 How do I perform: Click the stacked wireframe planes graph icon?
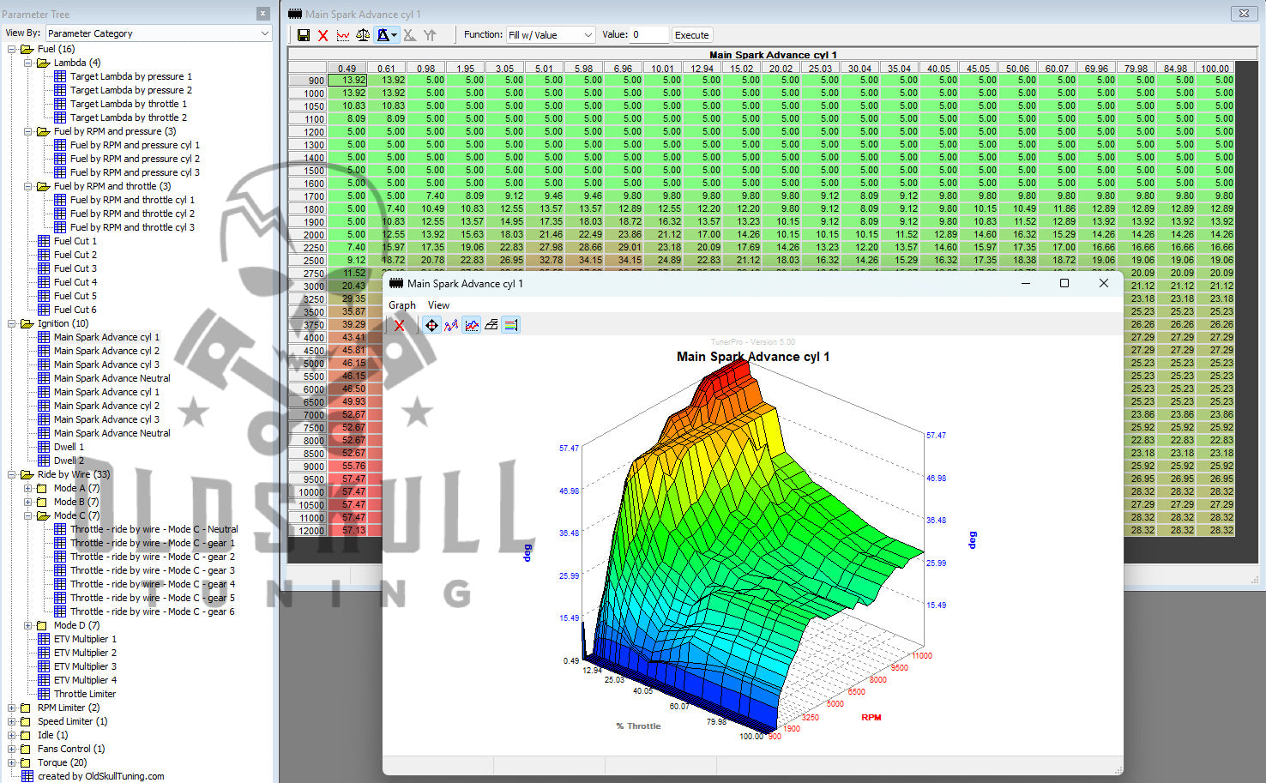(491, 325)
